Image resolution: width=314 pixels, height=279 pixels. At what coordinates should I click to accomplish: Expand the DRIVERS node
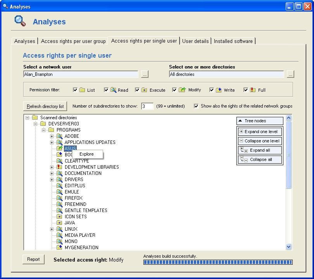52,180
